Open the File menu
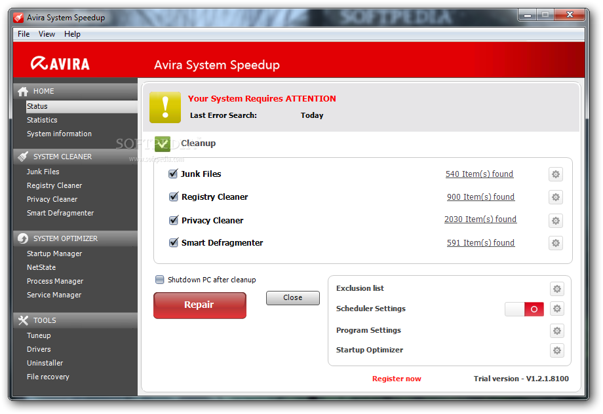 [24, 34]
